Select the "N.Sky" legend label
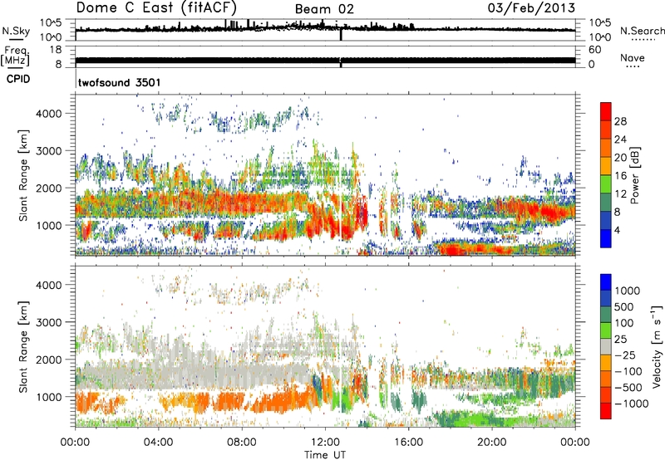Viewport: 665px width, 460px height. pyautogui.click(x=16, y=31)
